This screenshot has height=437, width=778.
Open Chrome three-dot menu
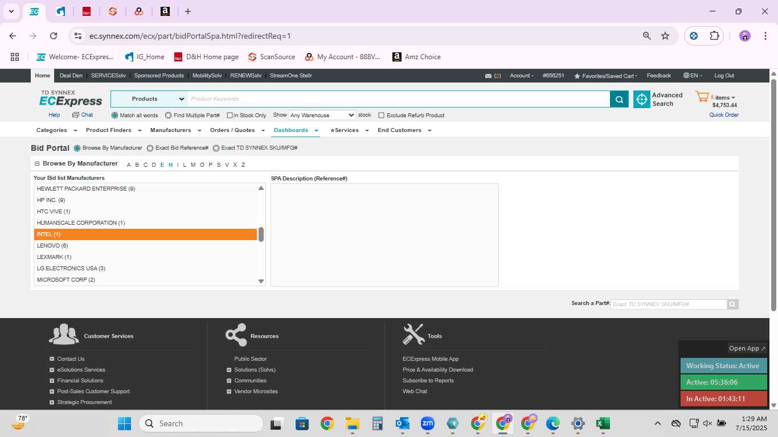764,36
